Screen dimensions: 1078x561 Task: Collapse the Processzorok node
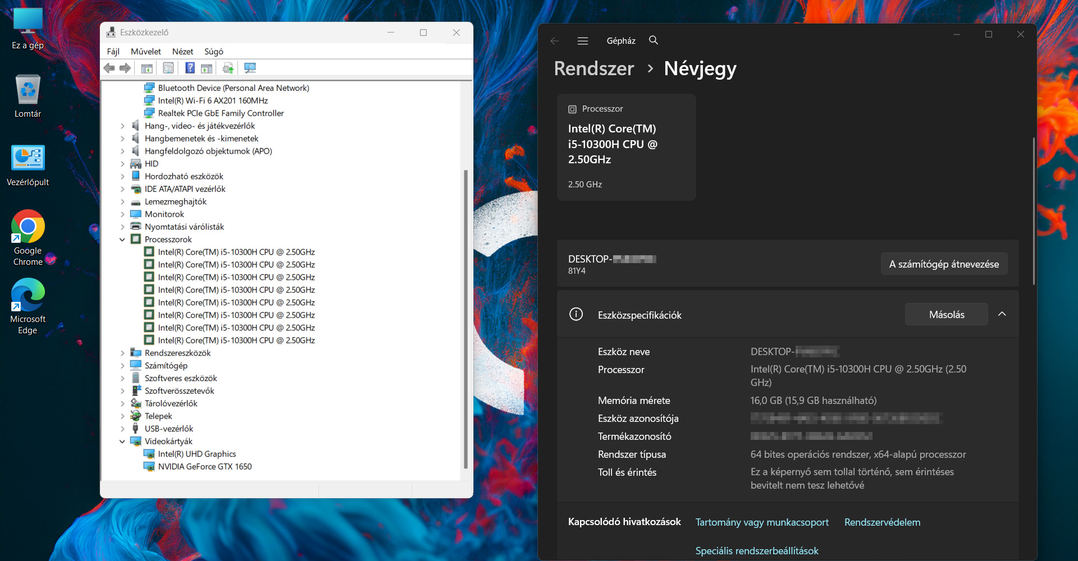coord(122,240)
